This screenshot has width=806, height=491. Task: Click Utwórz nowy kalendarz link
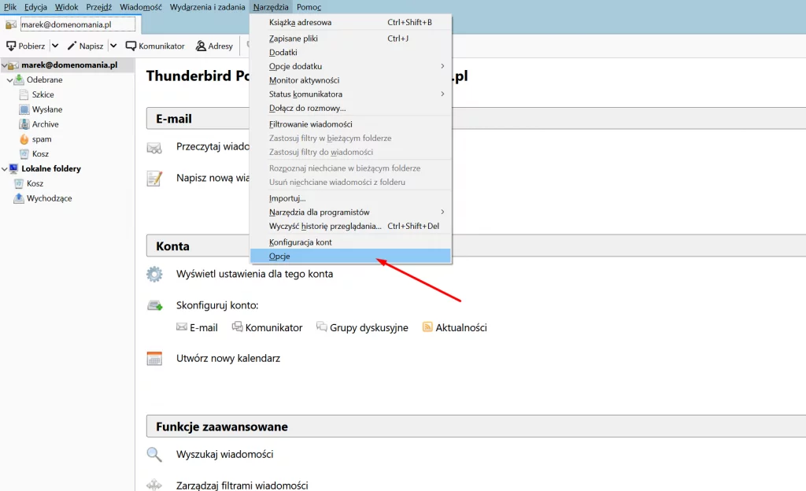click(228, 358)
